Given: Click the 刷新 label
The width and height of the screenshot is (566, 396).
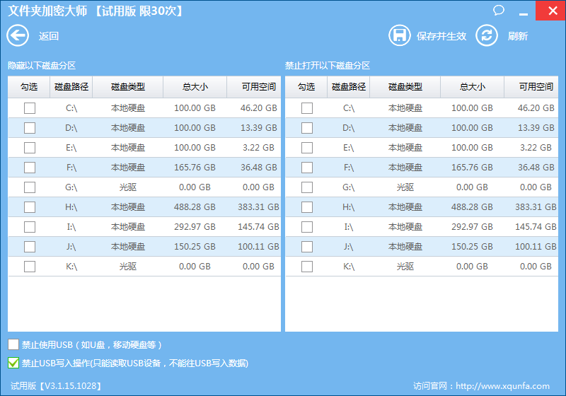Looking at the screenshot, I should coord(518,36).
